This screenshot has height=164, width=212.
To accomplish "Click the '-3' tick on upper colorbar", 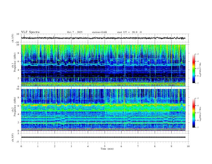I will pyautogui.click(x=198, y=54).
